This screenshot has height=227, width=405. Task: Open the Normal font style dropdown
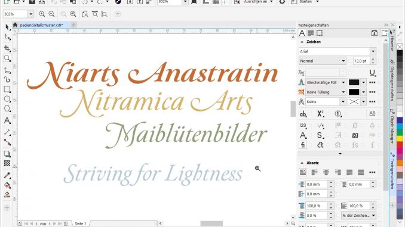[x=343, y=61]
